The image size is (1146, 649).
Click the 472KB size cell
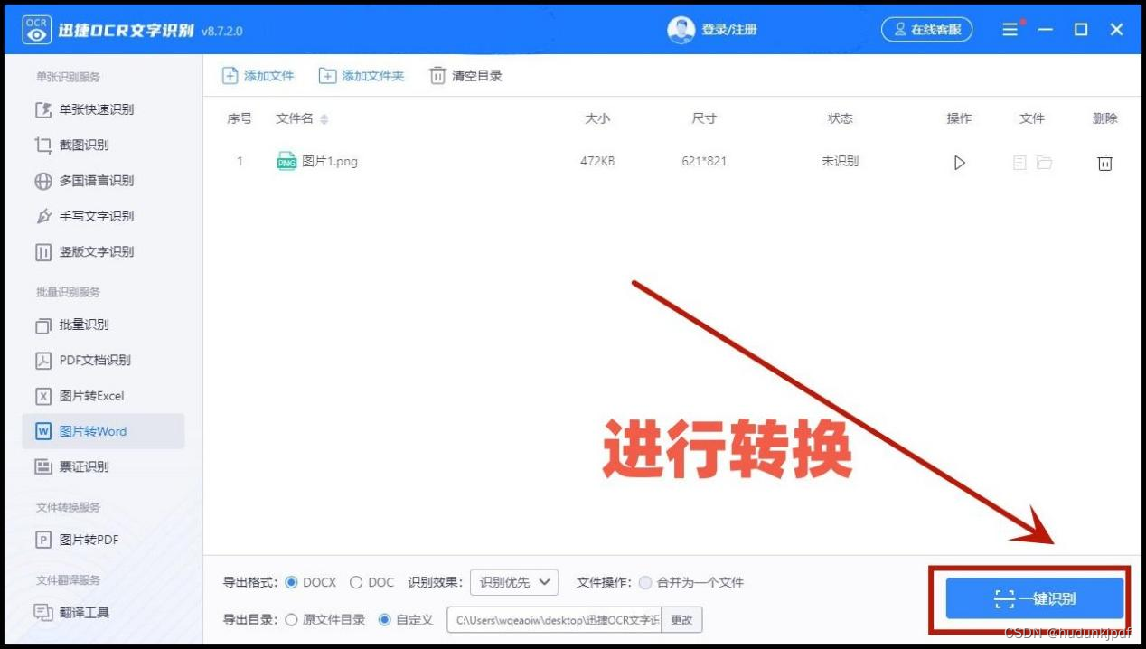[597, 162]
